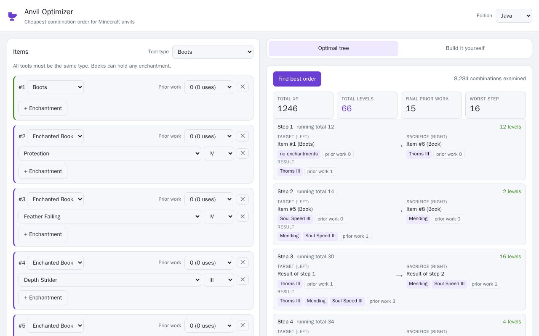The image size is (539, 336).
Task: Remove the Depth Strider enchantment row
Action: point(243,280)
